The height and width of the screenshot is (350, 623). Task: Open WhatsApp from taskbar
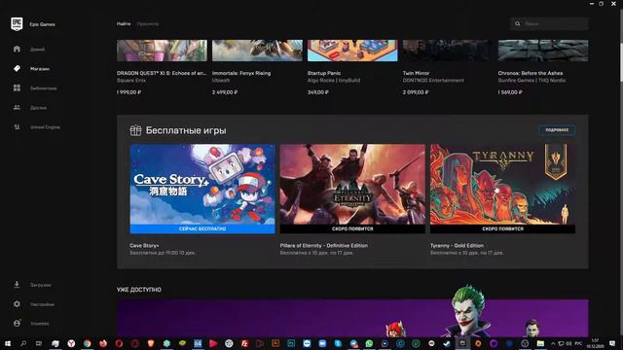[x=370, y=343]
